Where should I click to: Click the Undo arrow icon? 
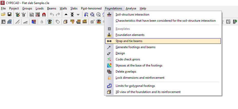tap(52, 15)
